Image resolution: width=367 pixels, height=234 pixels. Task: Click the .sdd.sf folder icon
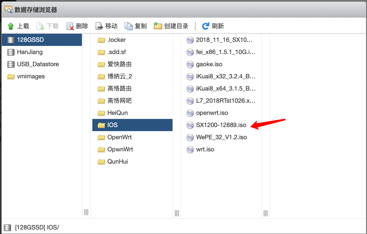(101, 52)
